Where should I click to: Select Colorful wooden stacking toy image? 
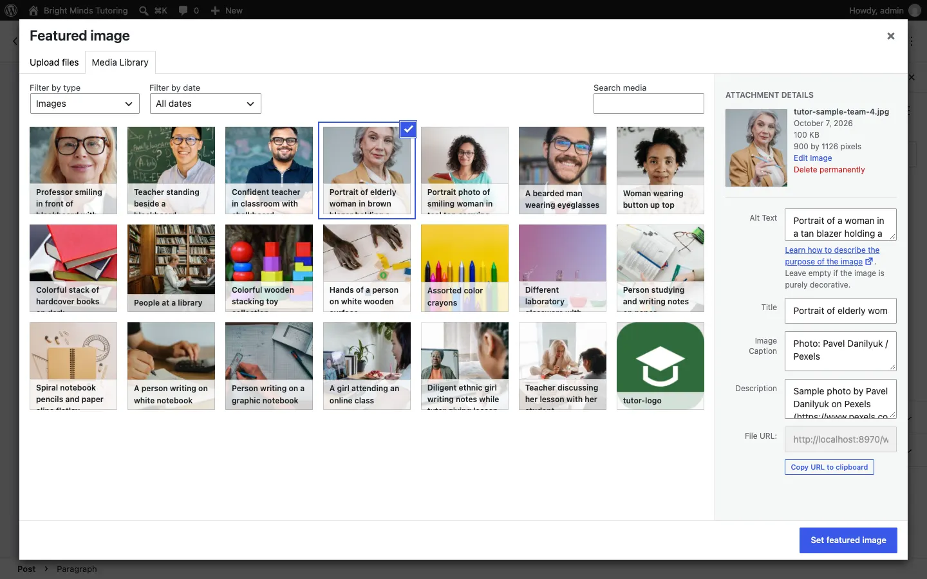coord(269,268)
